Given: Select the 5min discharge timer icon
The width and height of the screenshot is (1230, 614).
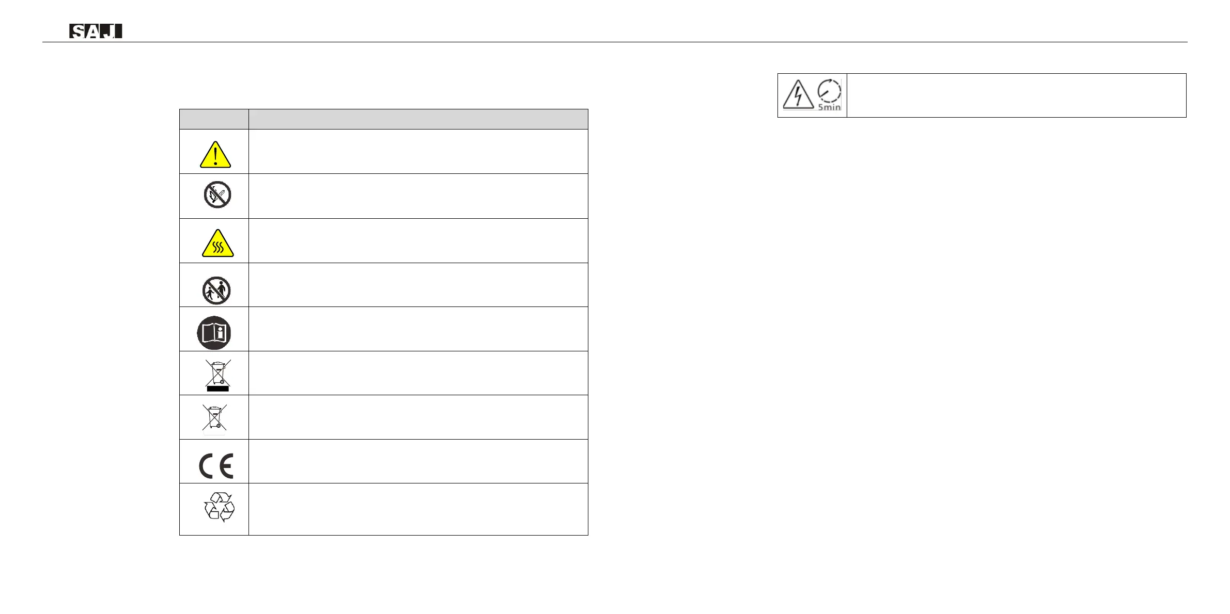Looking at the screenshot, I should 829,95.
